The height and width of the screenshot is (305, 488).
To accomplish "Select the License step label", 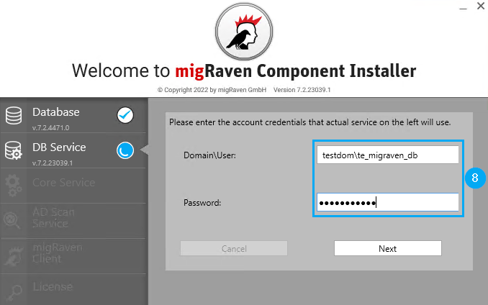I will [53, 286].
